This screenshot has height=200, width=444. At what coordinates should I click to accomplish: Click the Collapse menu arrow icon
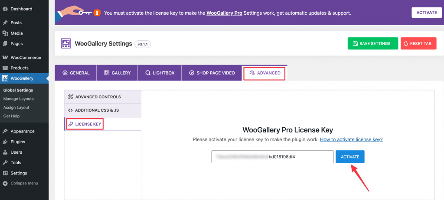(x=5, y=183)
